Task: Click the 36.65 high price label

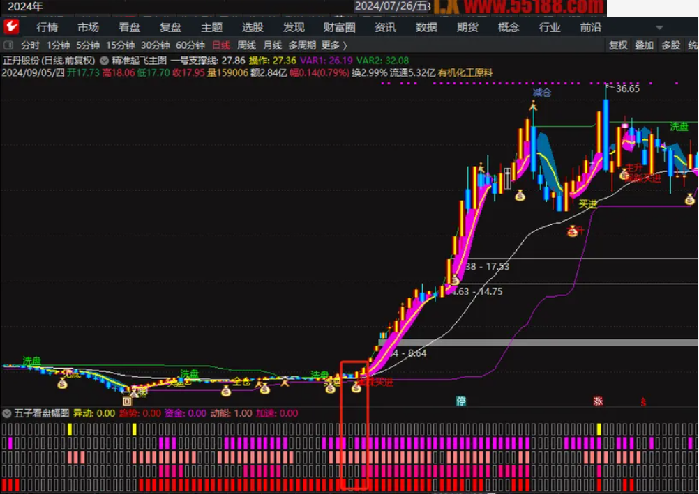Action: click(x=627, y=88)
